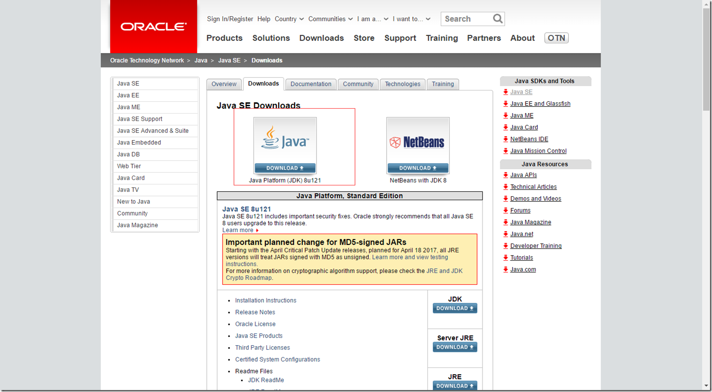
Task: Switch to the Technologies tab
Action: click(402, 84)
